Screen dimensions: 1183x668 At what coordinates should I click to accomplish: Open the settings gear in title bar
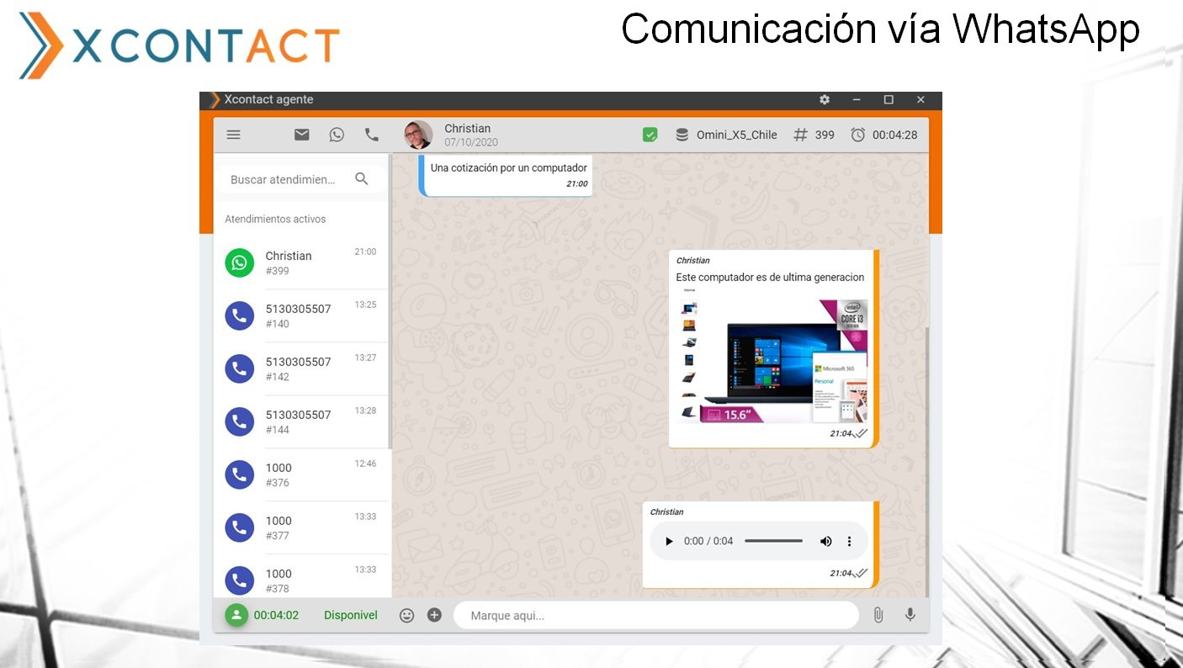(825, 99)
